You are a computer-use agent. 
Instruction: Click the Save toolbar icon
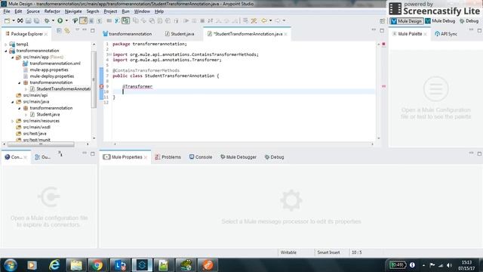pyautogui.click(x=29, y=20)
